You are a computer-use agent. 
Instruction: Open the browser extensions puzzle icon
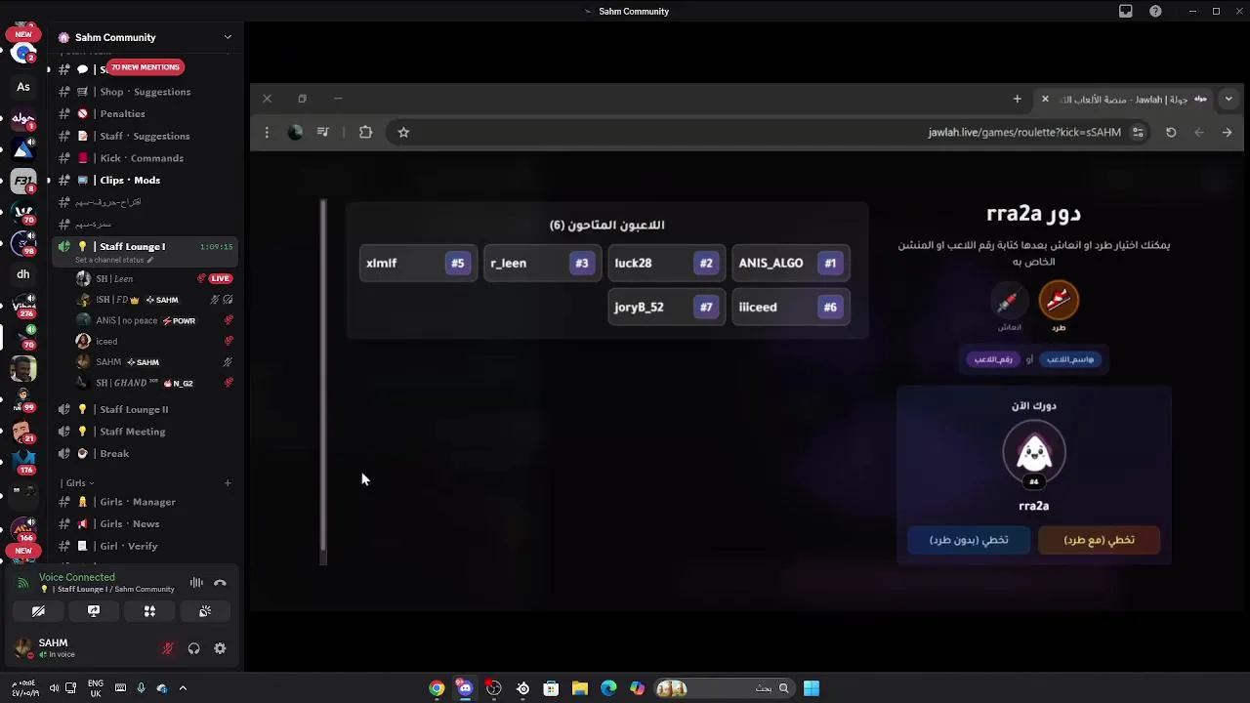pyautogui.click(x=365, y=133)
